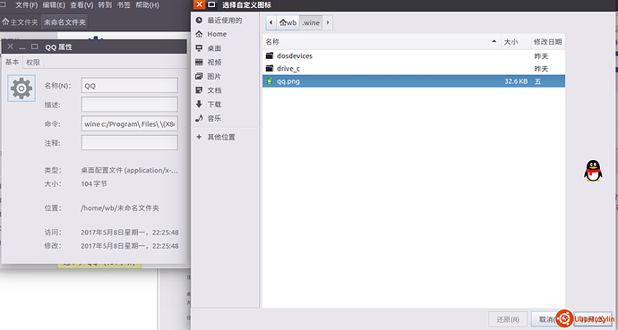The height and width of the screenshot is (330, 618).
Task: Click the 命令 field with wine command
Action: click(130, 123)
